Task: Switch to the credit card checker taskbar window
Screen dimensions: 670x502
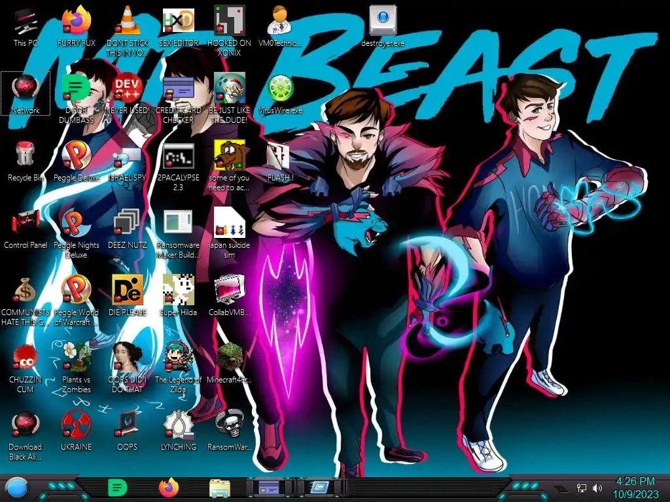Action: [269, 488]
